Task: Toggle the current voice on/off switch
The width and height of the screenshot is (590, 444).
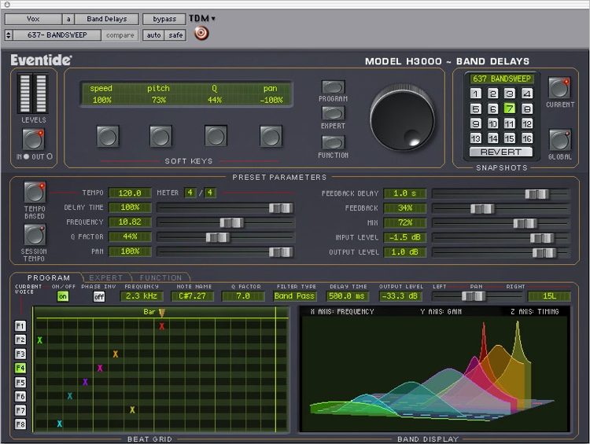Action: point(61,296)
